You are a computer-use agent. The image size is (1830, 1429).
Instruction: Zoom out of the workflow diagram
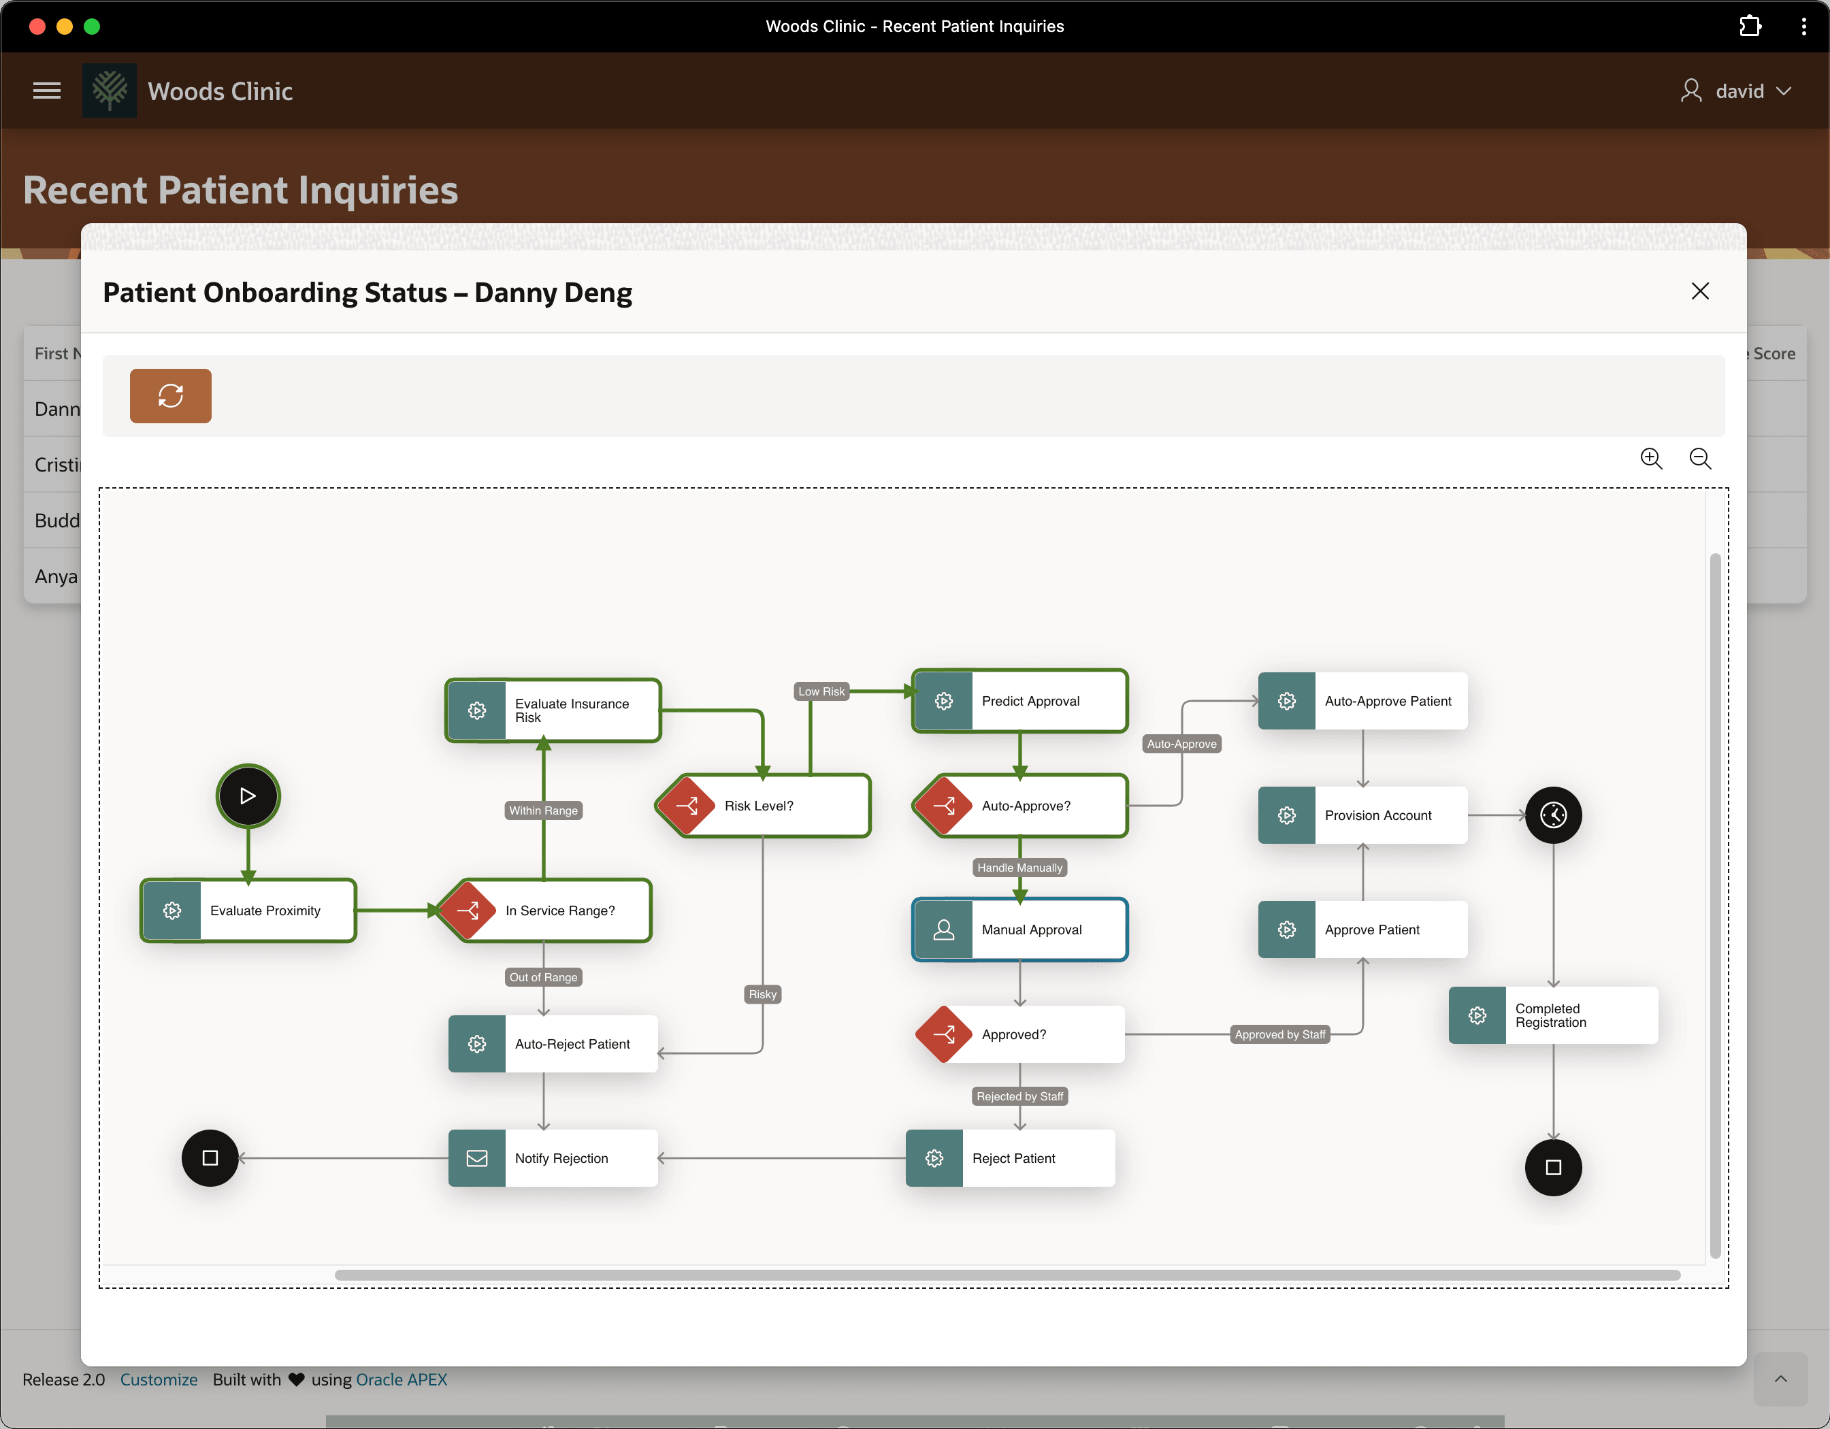1700,458
